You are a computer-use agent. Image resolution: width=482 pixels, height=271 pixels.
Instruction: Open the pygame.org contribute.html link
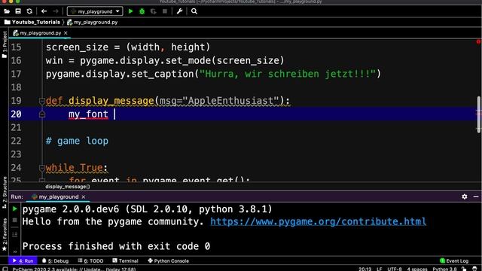click(318, 221)
